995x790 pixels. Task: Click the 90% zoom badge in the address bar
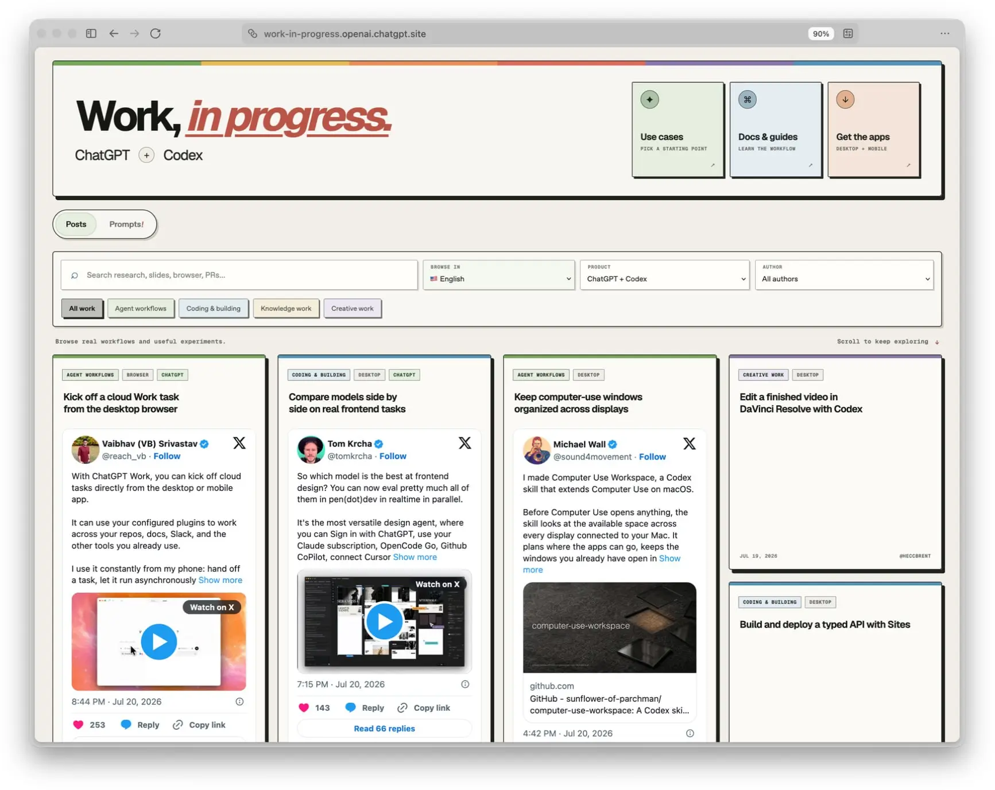[820, 34]
